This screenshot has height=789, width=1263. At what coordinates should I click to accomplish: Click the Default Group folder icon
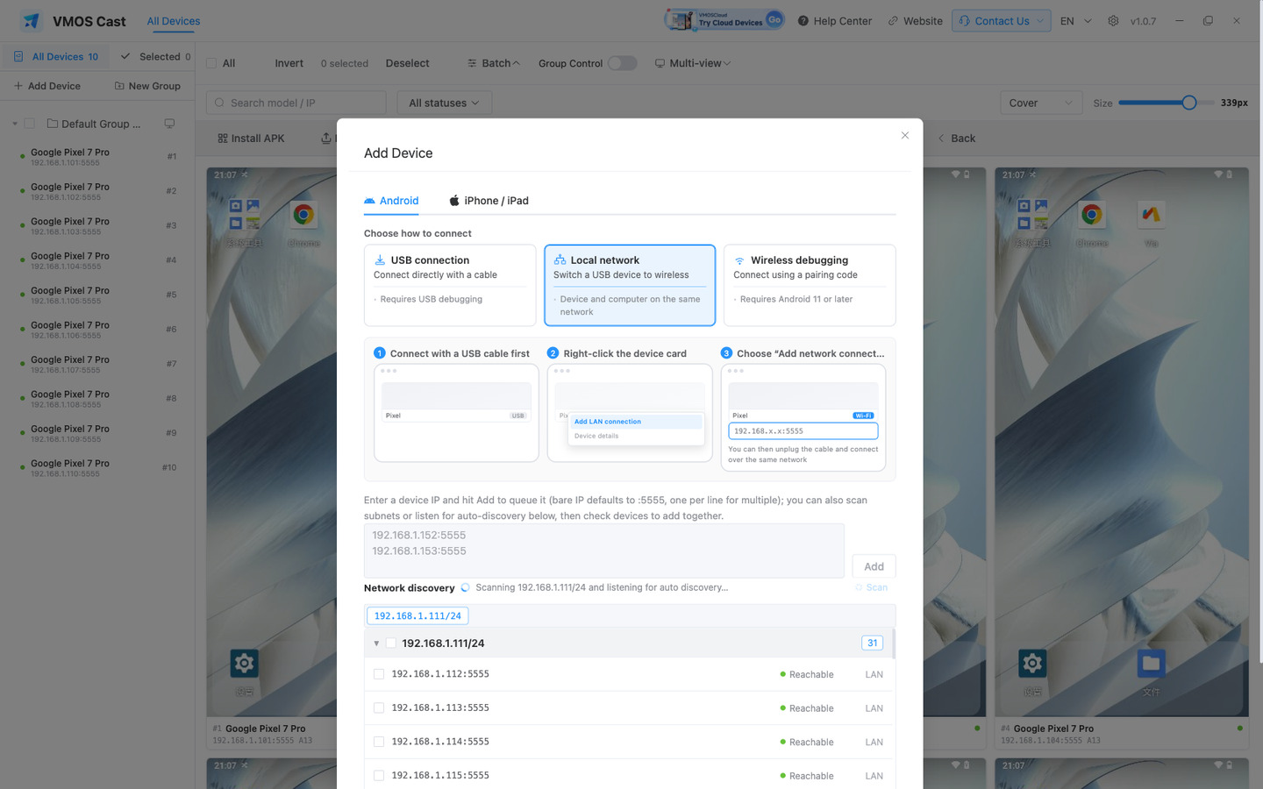53,124
